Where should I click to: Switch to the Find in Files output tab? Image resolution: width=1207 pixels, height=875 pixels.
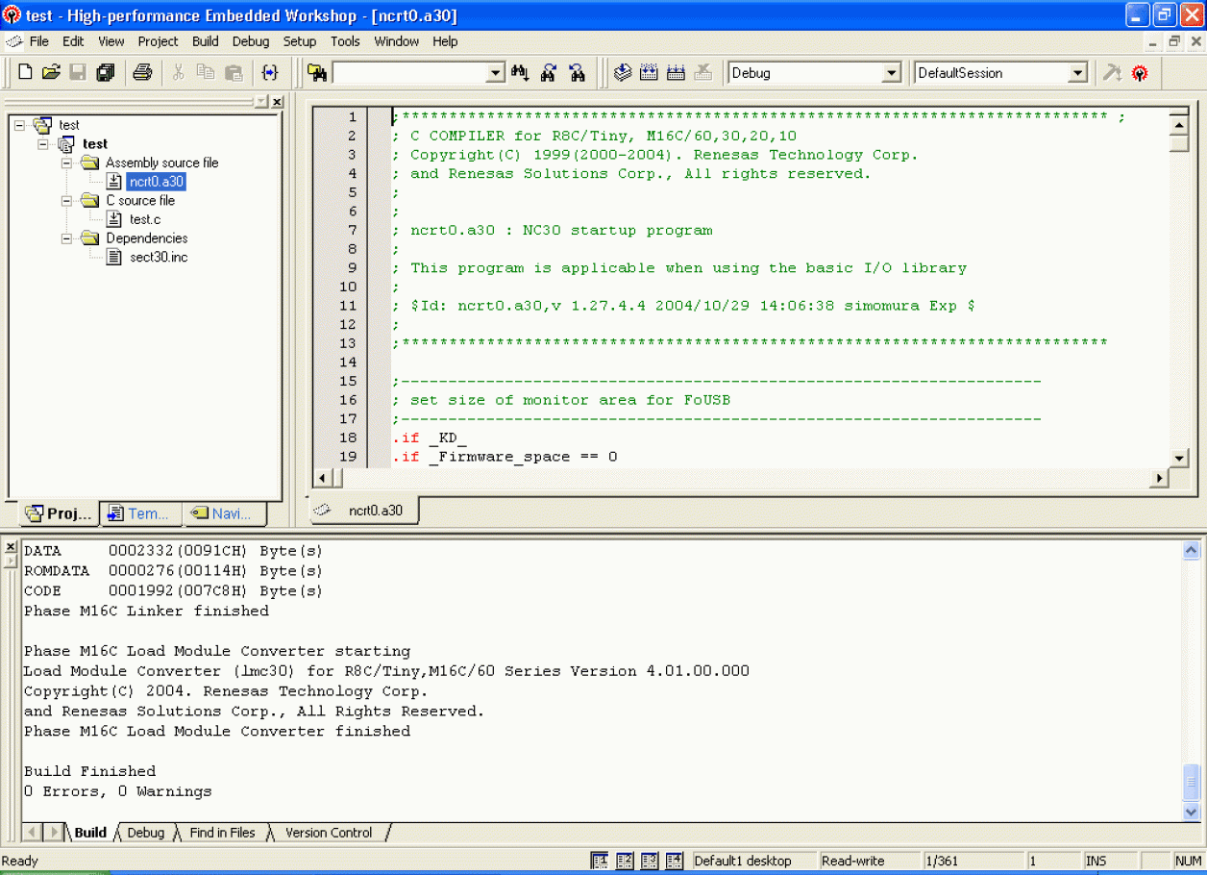point(221,833)
